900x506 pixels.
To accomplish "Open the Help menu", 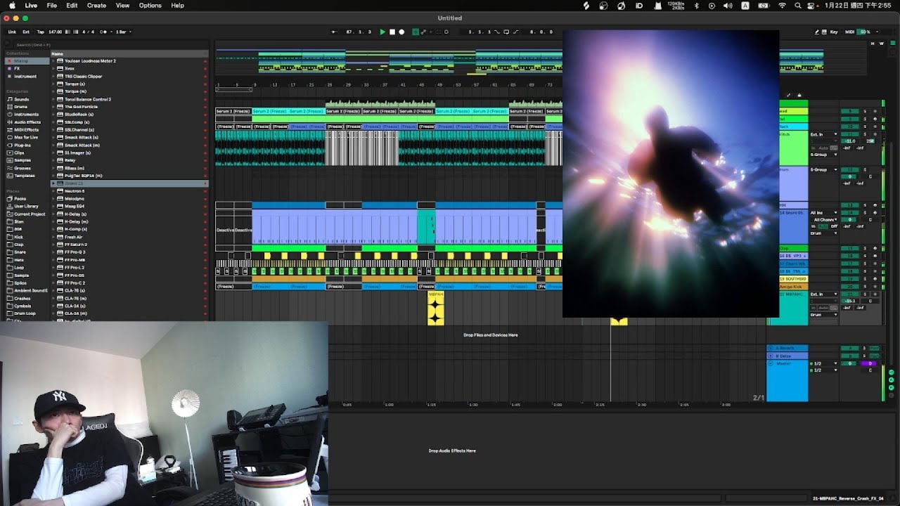I will pos(177,5).
